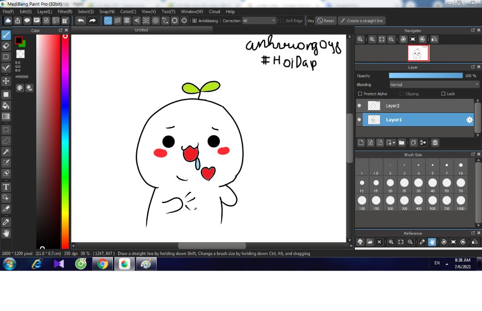482x311 pixels.
Task: Adjust the layer Opacity slider
Action: coord(426,76)
